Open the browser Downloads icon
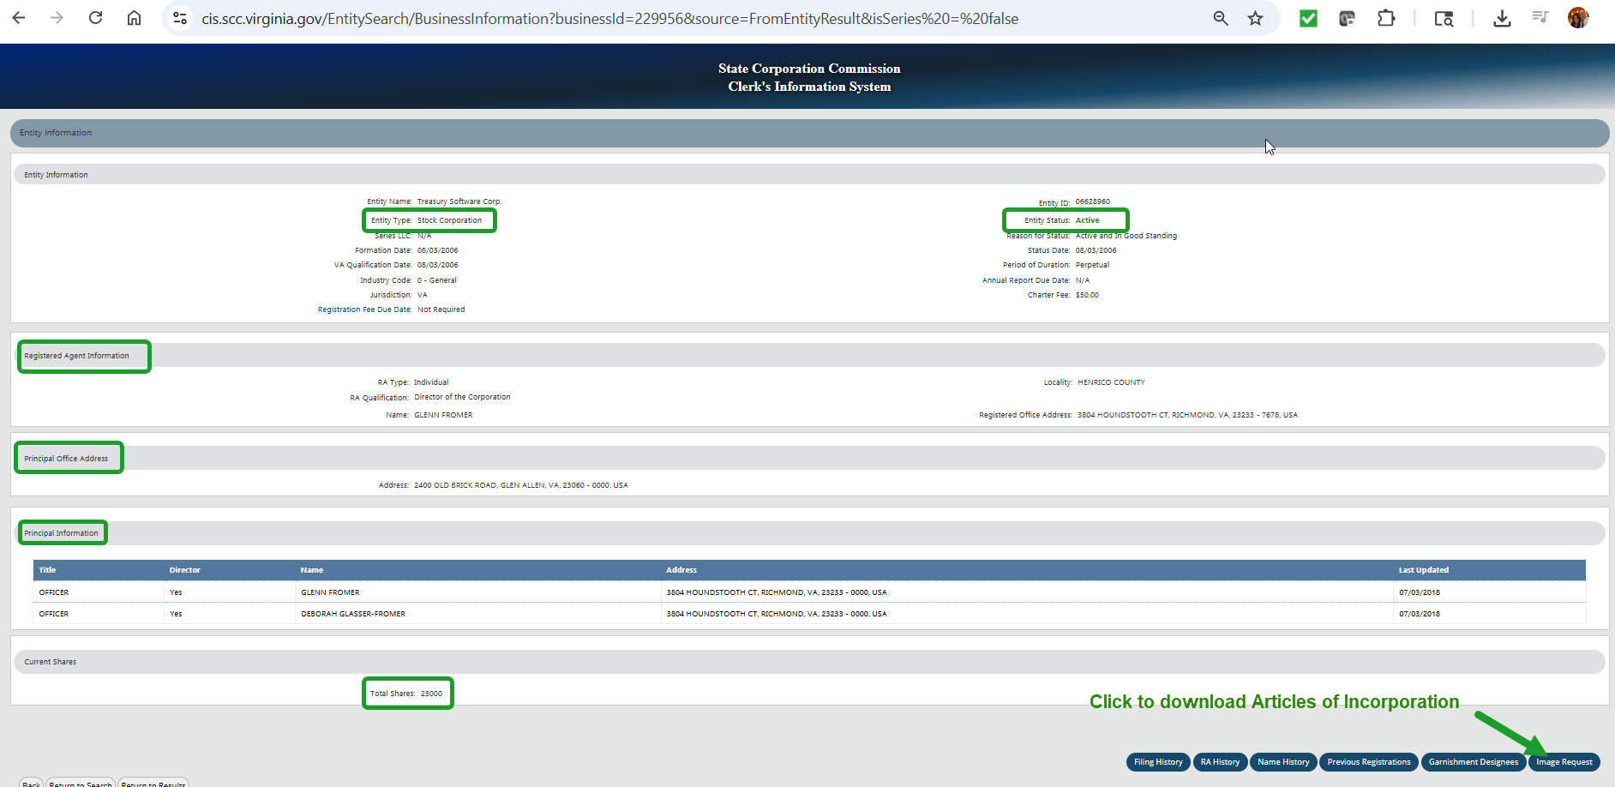The height and width of the screenshot is (787, 1615). [1502, 18]
